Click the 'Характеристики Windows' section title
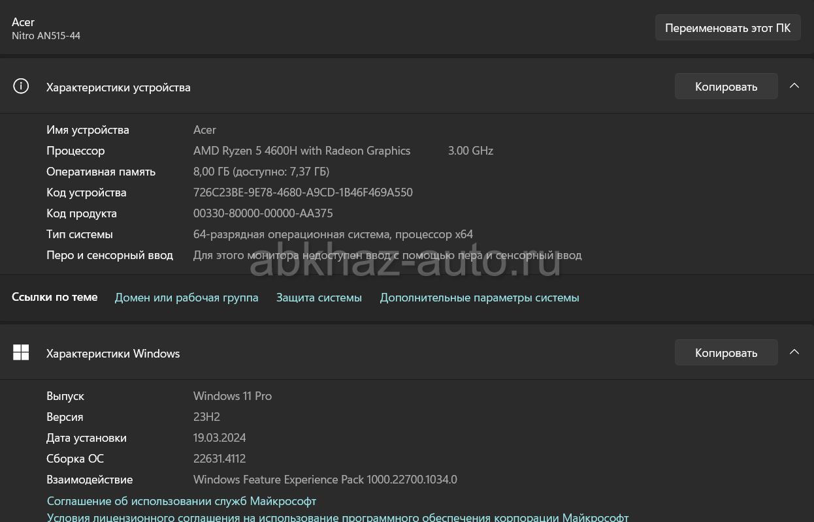The width and height of the screenshot is (814, 522). [x=113, y=354]
